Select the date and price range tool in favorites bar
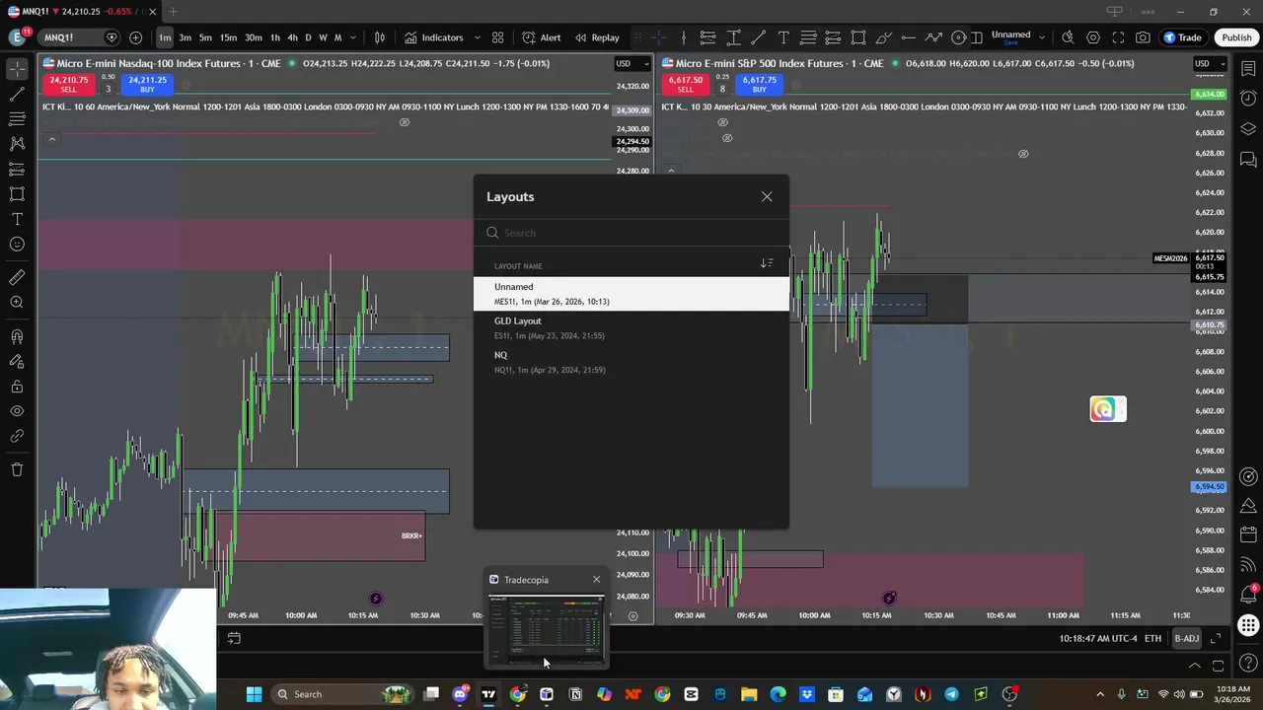This screenshot has height=710, width=1263. [734, 37]
